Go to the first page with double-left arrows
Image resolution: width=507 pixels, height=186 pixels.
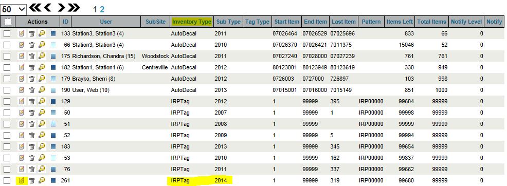pyautogui.click(x=35, y=8)
